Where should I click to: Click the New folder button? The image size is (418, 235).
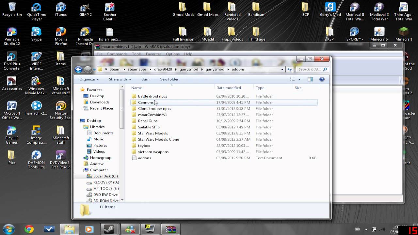169,79
